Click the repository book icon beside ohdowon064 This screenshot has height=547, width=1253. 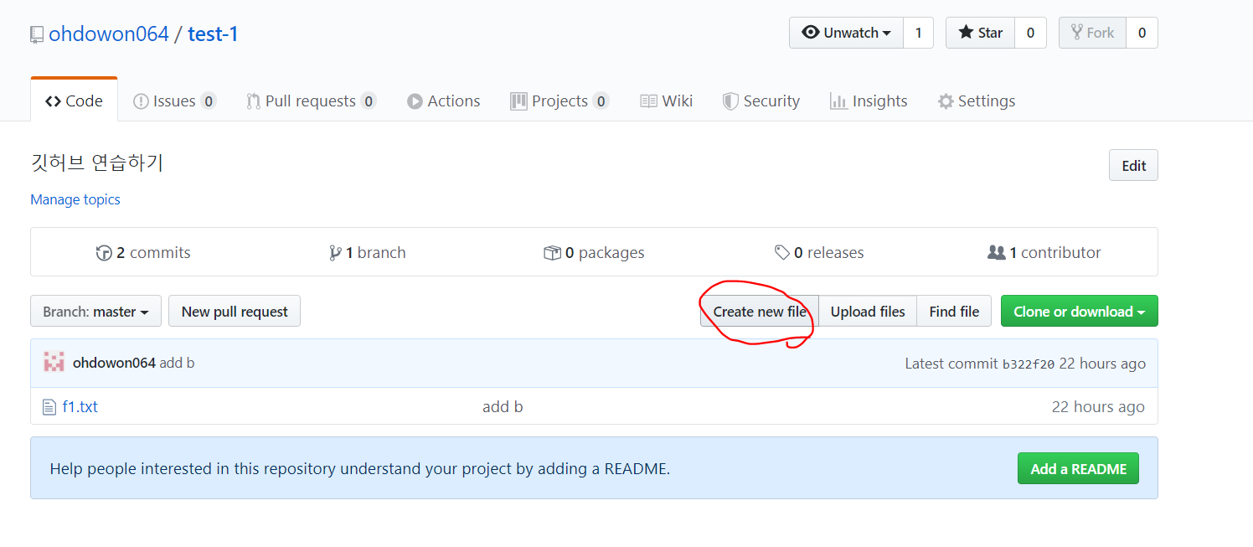[36, 34]
